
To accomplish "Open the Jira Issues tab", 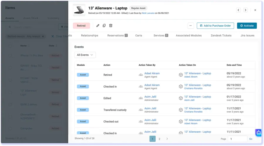I will tap(247, 36).
